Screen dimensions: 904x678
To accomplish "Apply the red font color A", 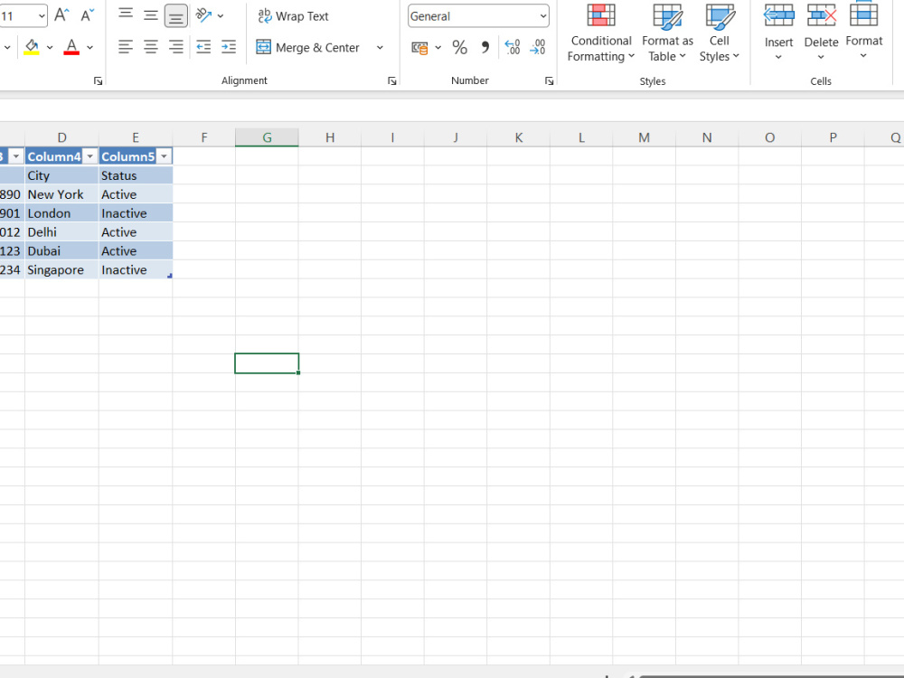I will coord(71,47).
